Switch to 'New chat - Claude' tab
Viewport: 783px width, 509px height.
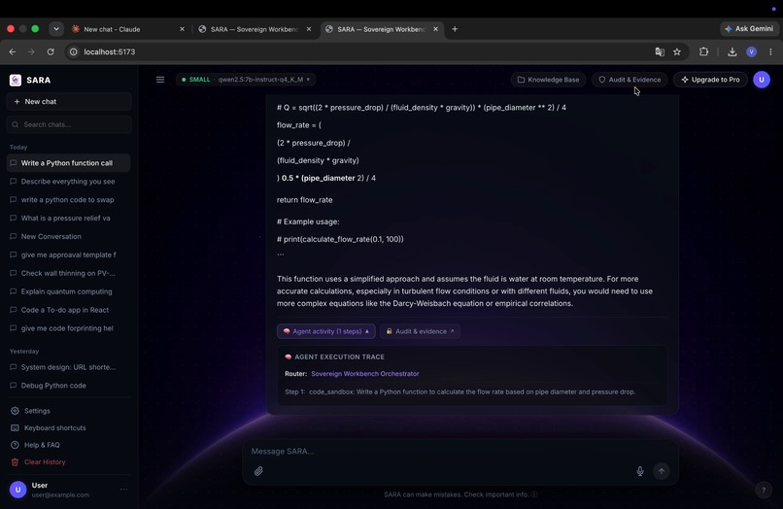click(127, 29)
